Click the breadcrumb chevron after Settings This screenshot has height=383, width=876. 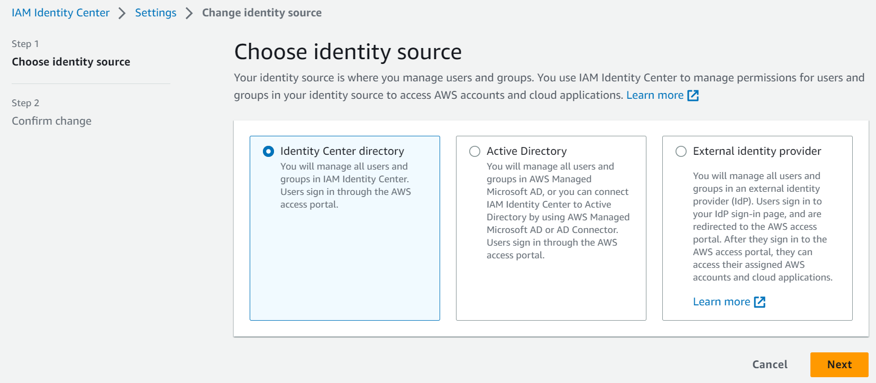coord(189,13)
